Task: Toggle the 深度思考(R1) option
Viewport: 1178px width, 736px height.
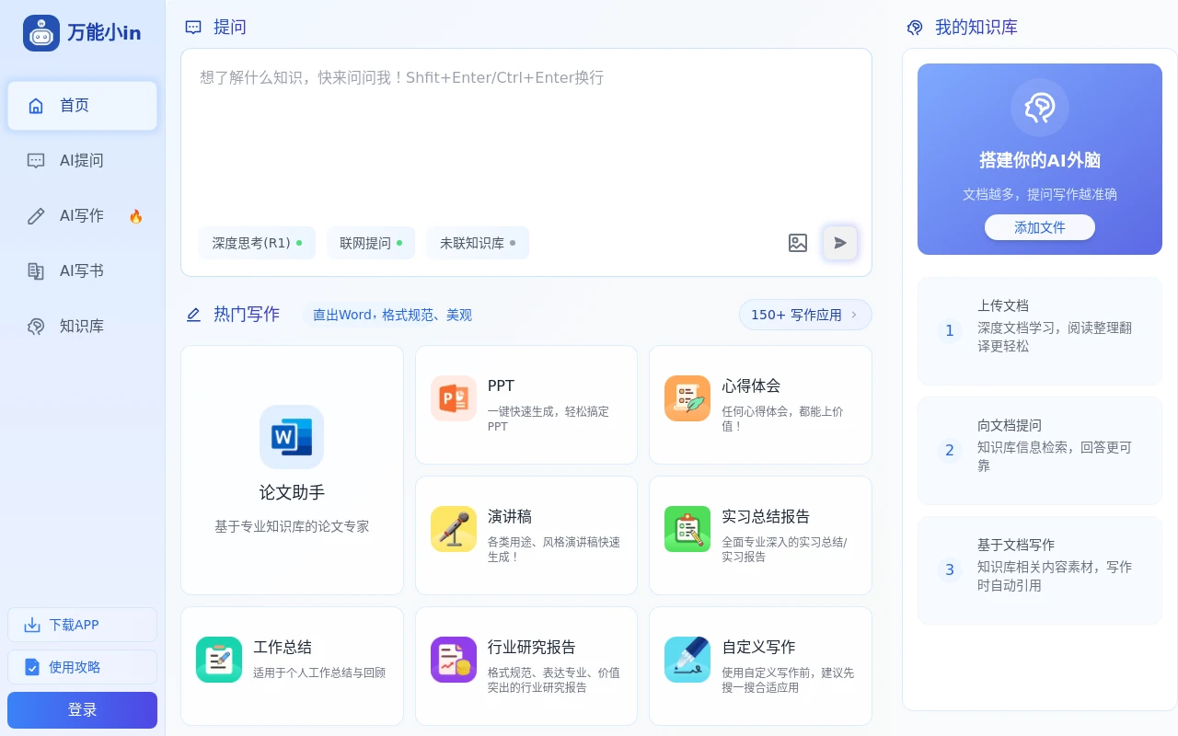Action: click(x=257, y=243)
